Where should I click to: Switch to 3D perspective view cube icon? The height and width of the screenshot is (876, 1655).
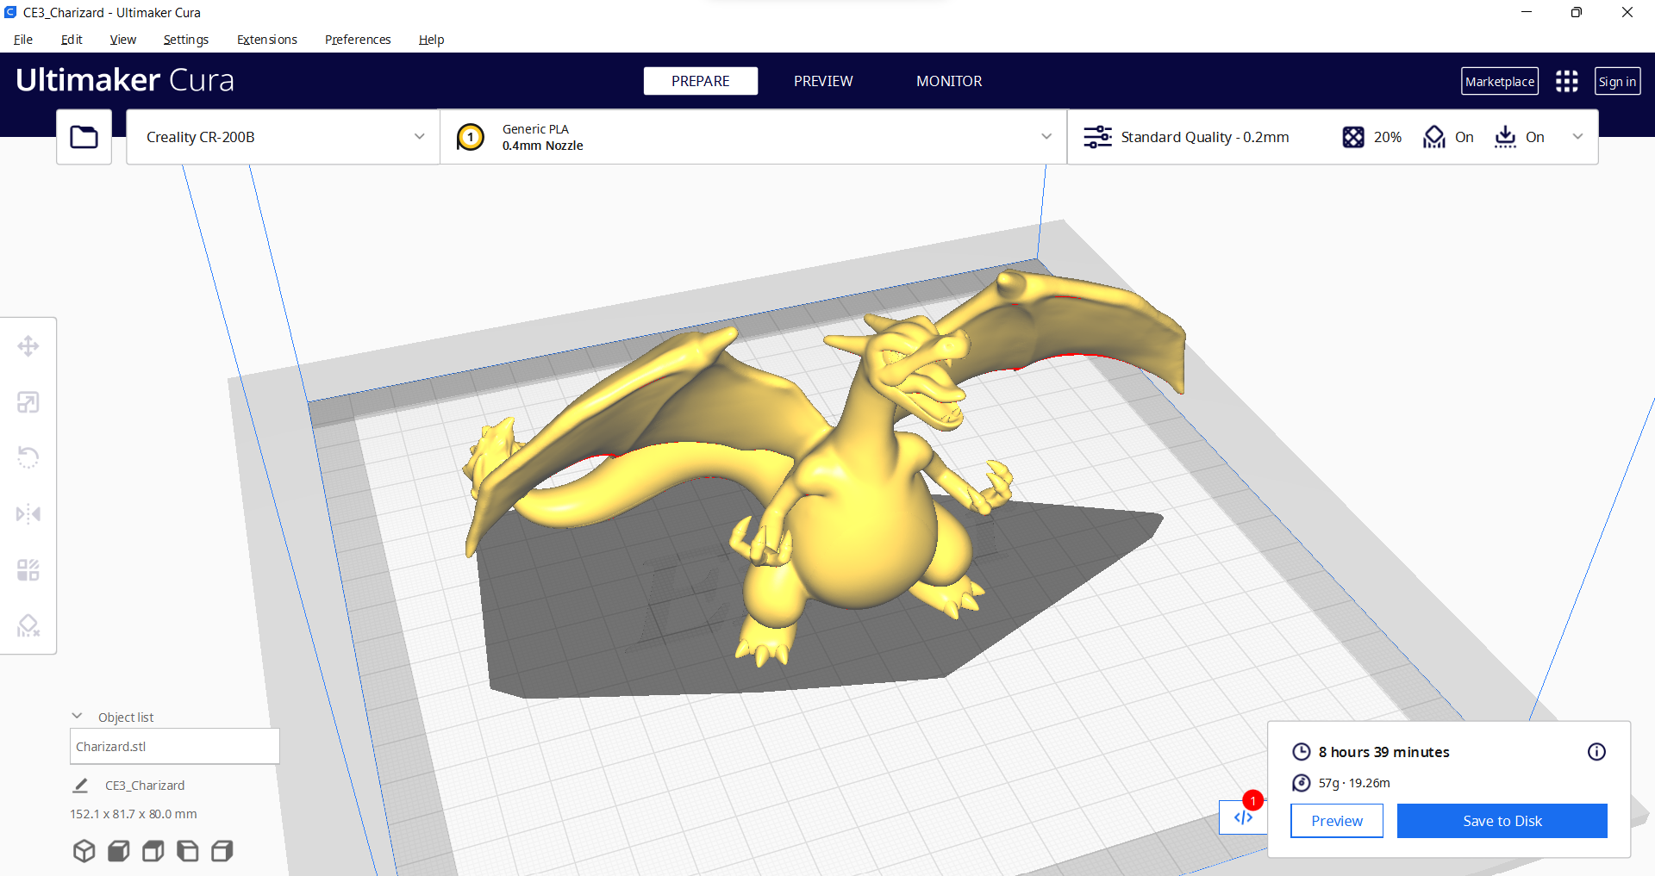pos(84,851)
